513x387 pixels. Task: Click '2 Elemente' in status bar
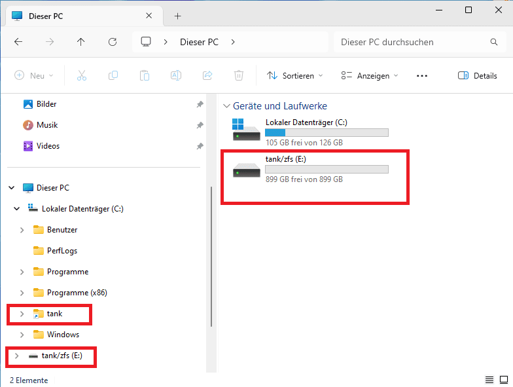[29, 380]
